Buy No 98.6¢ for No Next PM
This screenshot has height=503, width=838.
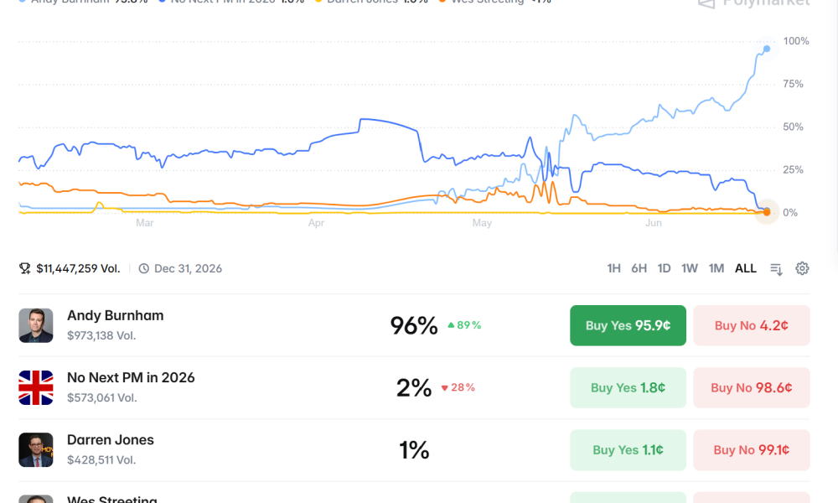pyautogui.click(x=752, y=387)
